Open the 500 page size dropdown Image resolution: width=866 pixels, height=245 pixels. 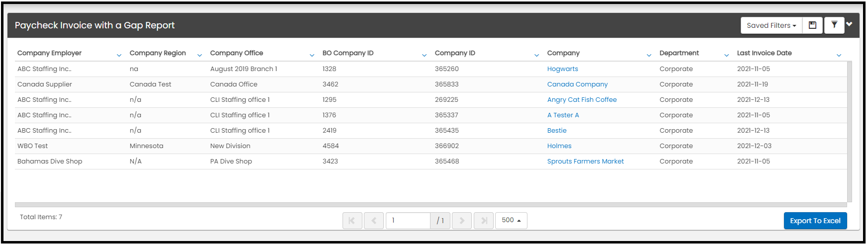511,221
